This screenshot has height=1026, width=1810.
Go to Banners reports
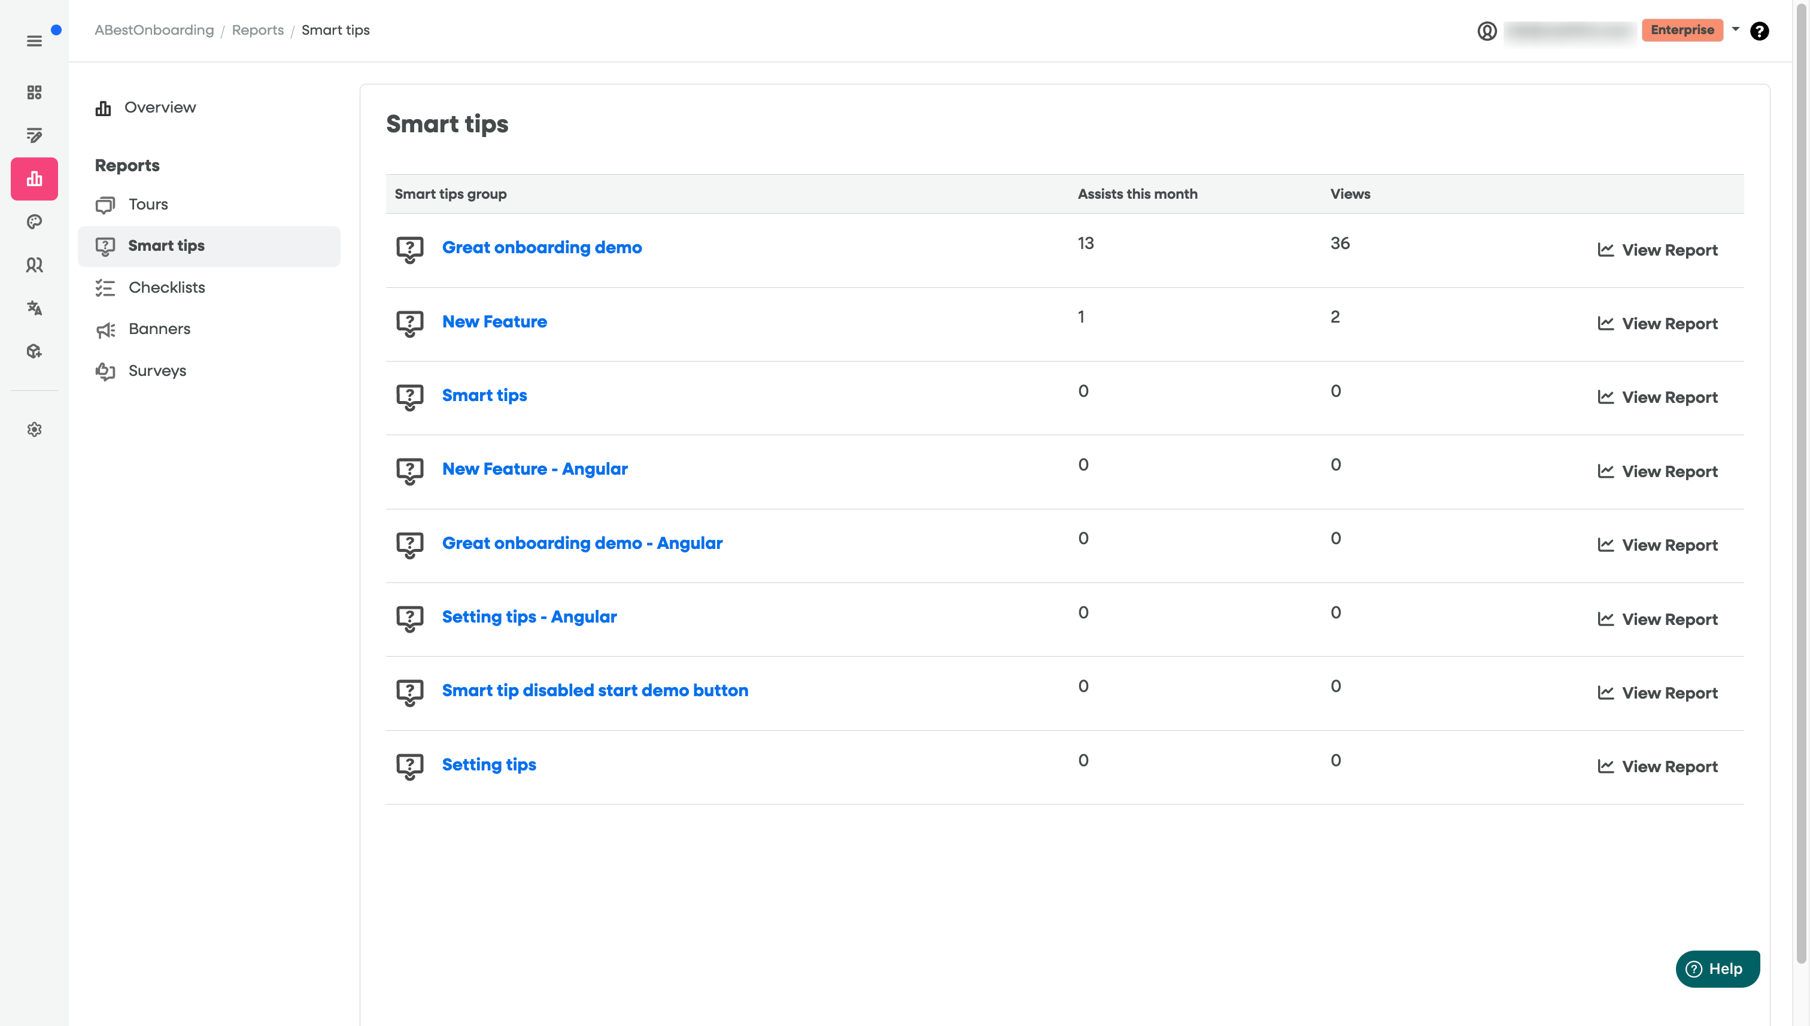coord(159,329)
